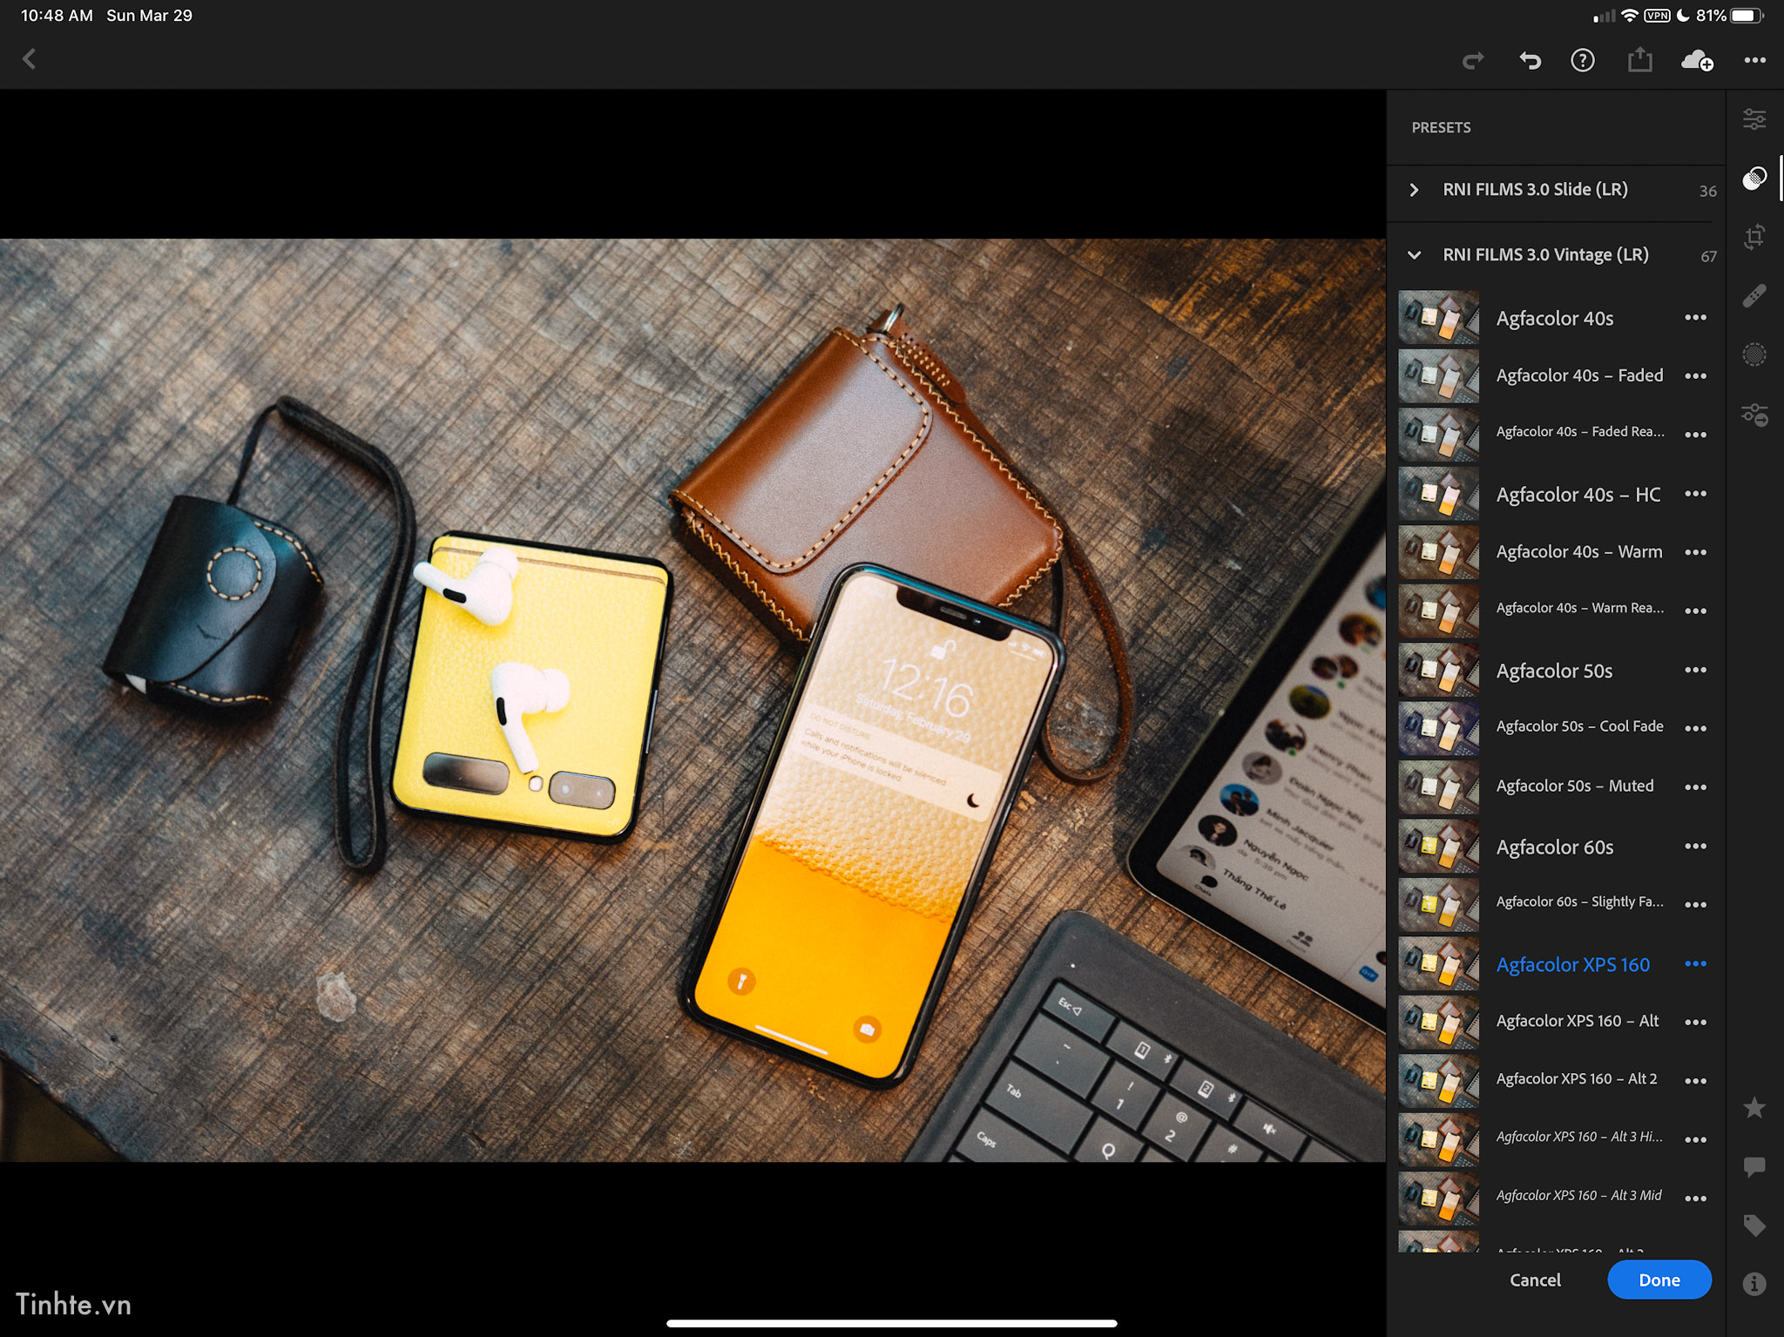Apply Agfacolor 40s – Faded Rea... preset
Viewport: 1784px width, 1337px height.
coord(1579,432)
